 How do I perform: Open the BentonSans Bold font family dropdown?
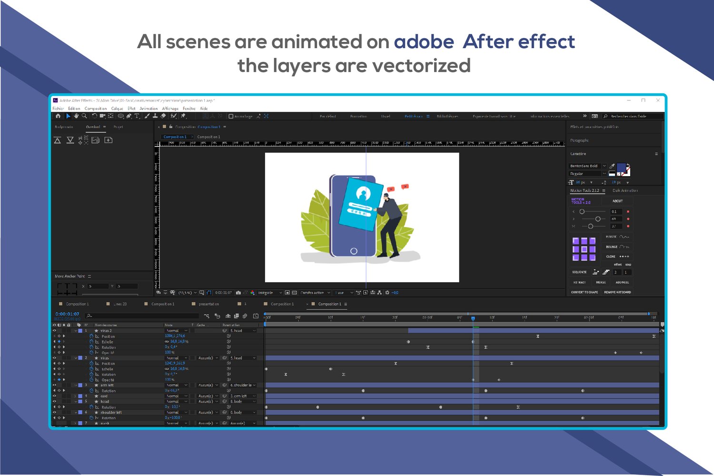click(588, 166)
